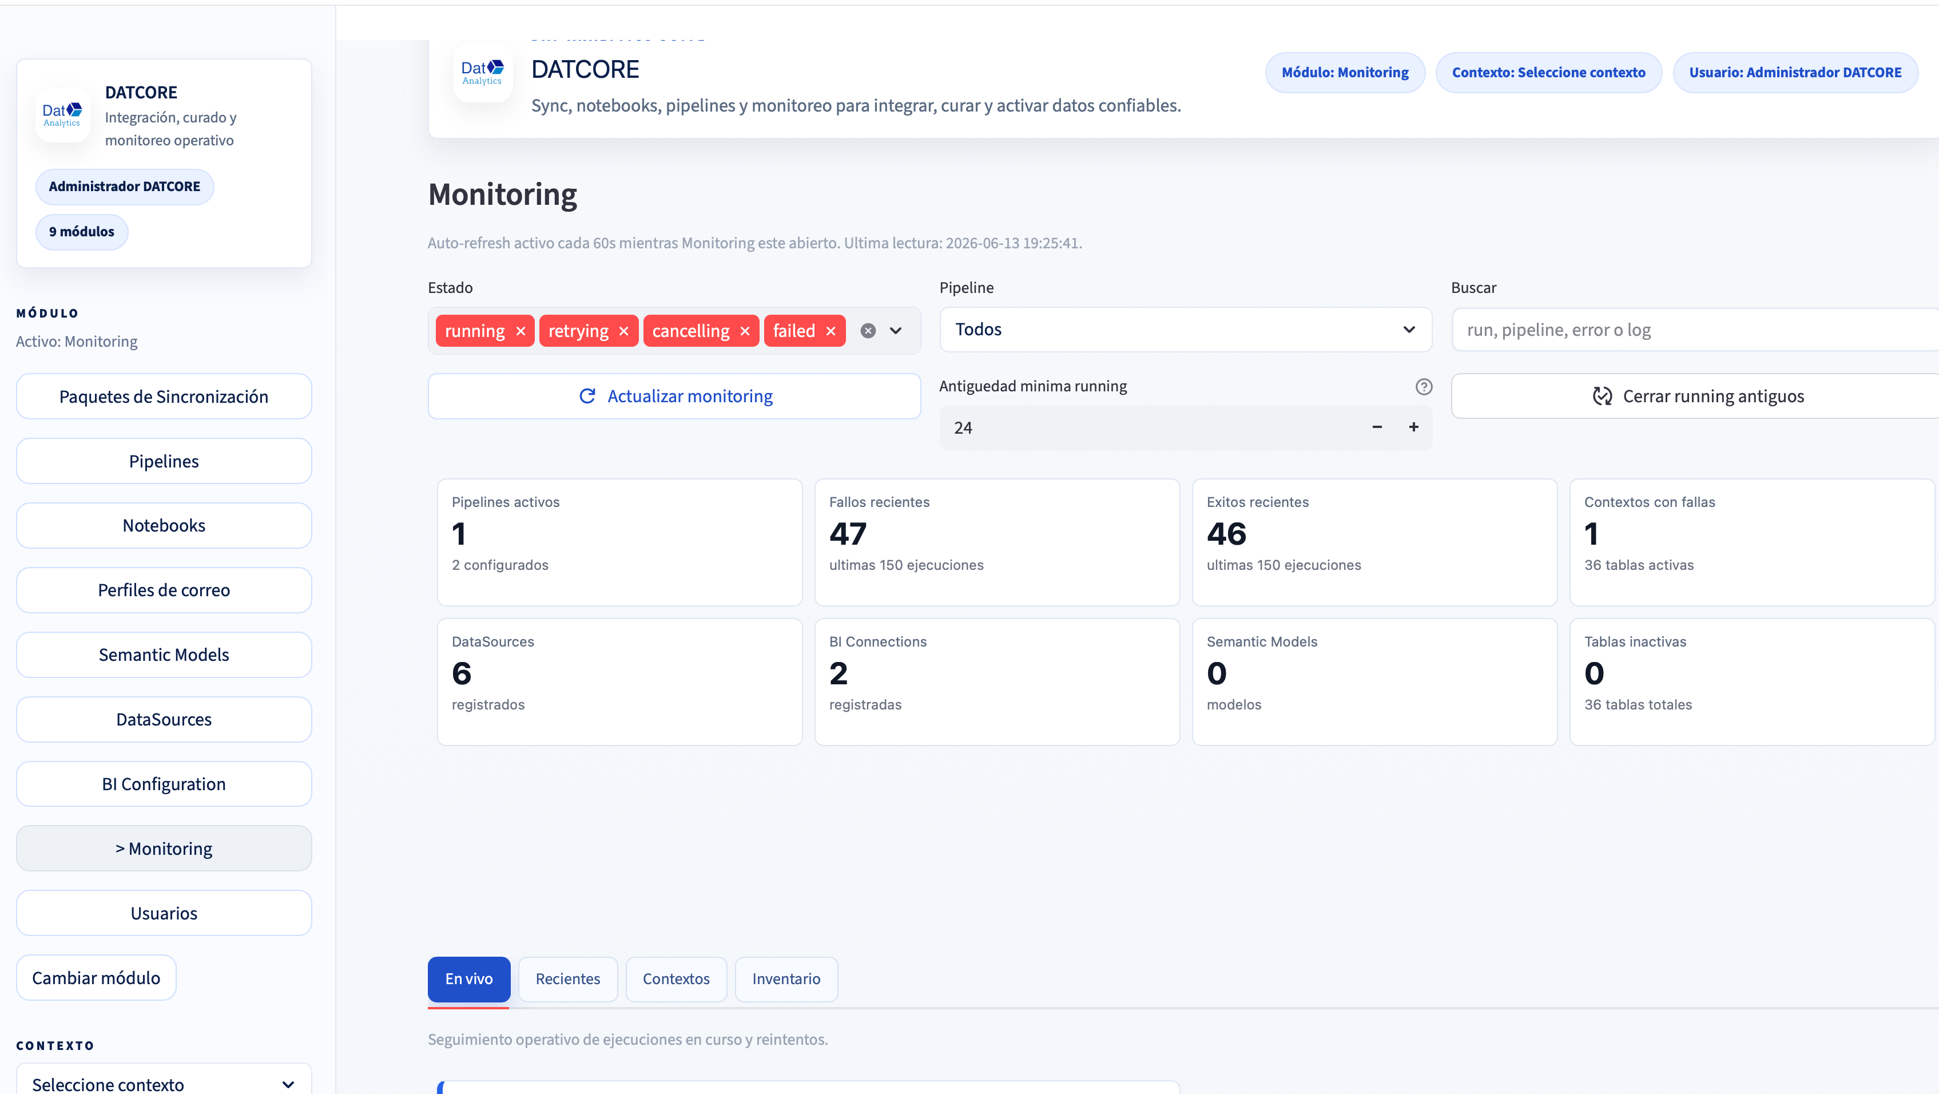Click the '2 configurados' text

pyautogui.click(x=500, y=565)
